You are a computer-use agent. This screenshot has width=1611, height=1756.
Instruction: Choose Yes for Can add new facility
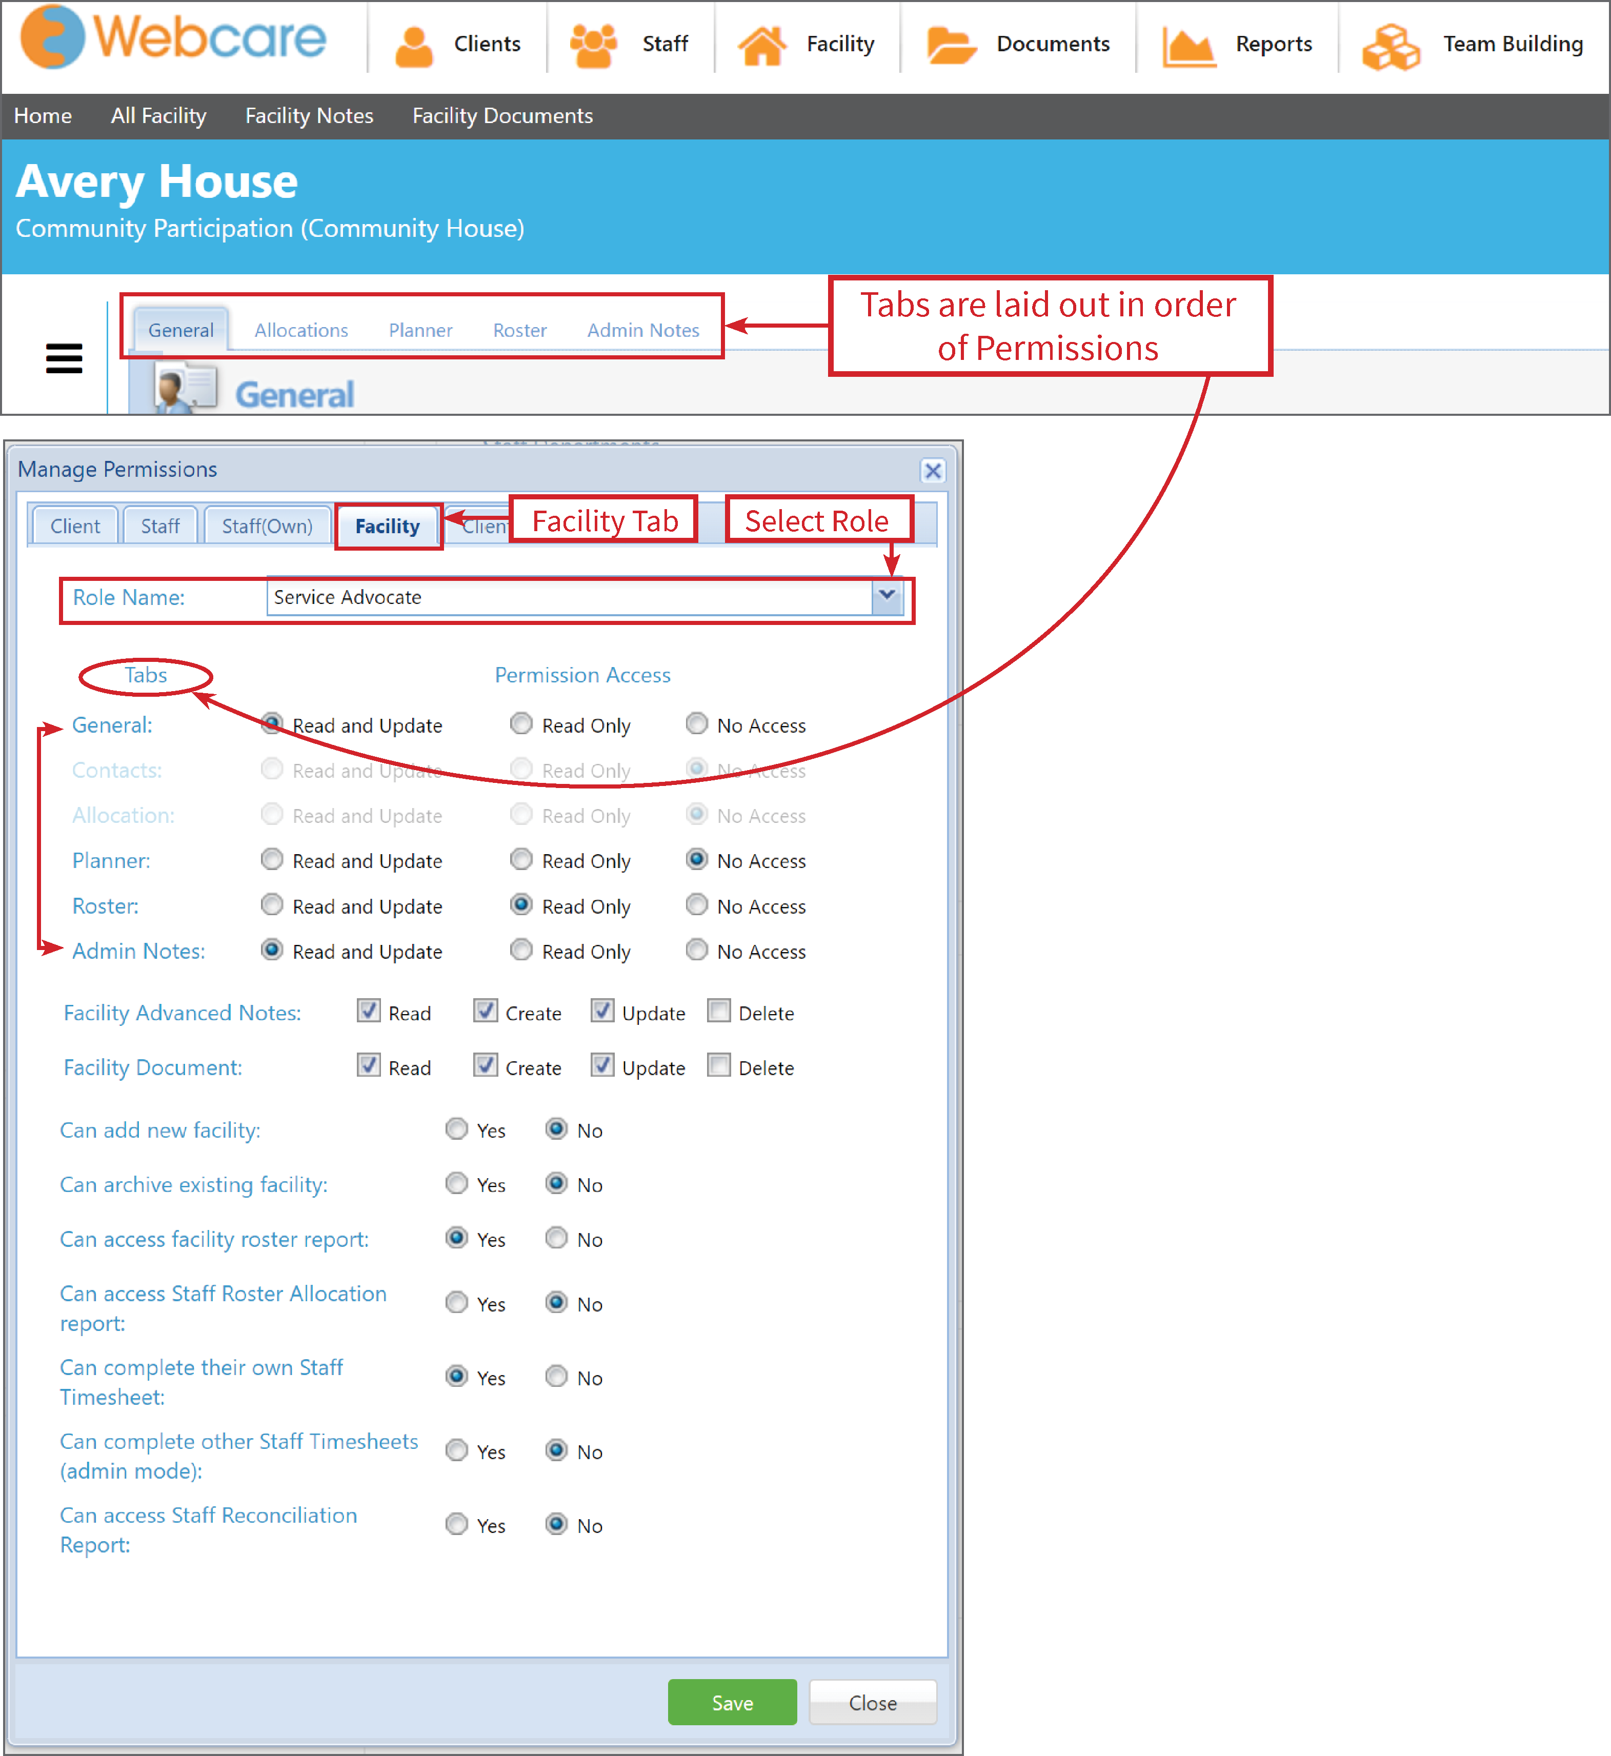457,1129
